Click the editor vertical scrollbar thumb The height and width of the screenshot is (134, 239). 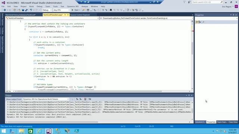pos(192,48)
